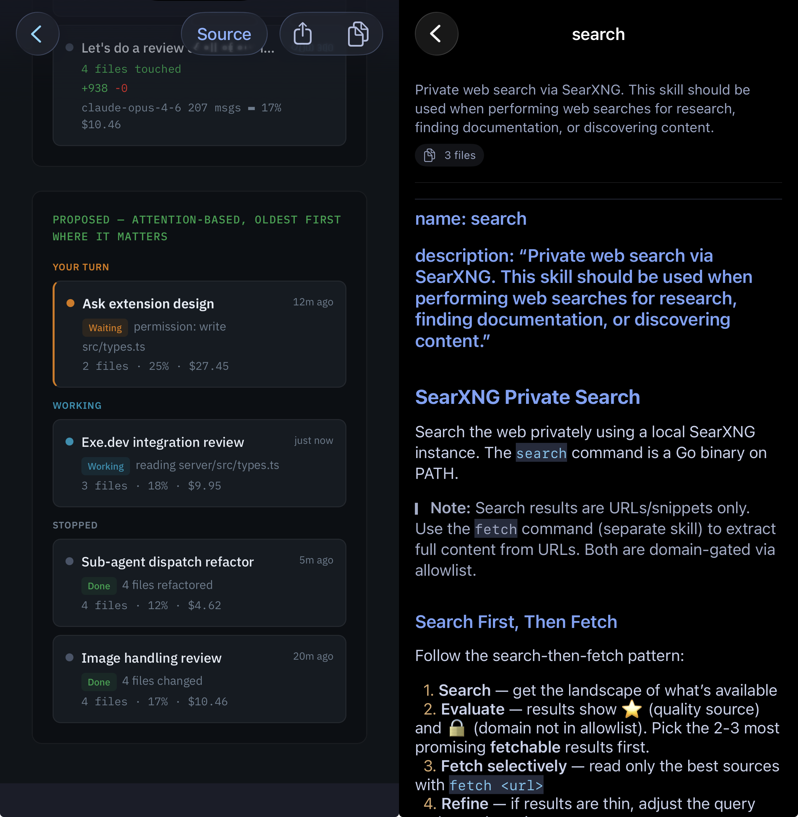Click the gray dot on Sub-agent dispatch refactor

[69, 561]
